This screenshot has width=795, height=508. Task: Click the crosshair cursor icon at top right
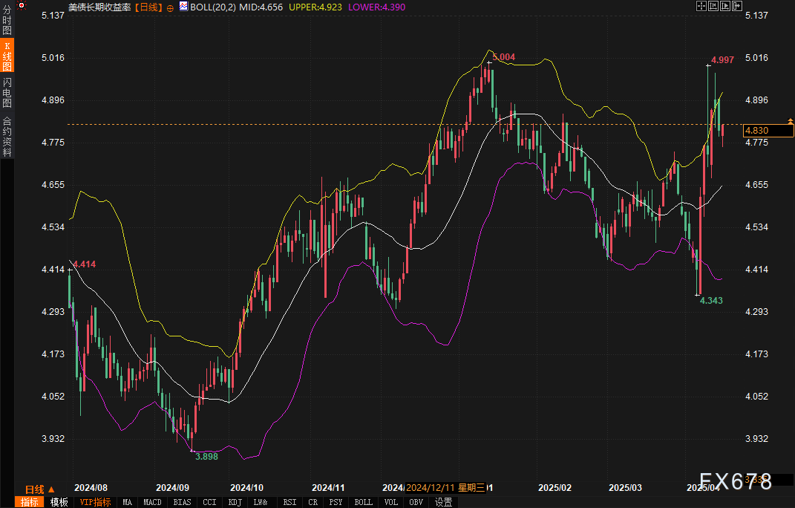[701, 6]
